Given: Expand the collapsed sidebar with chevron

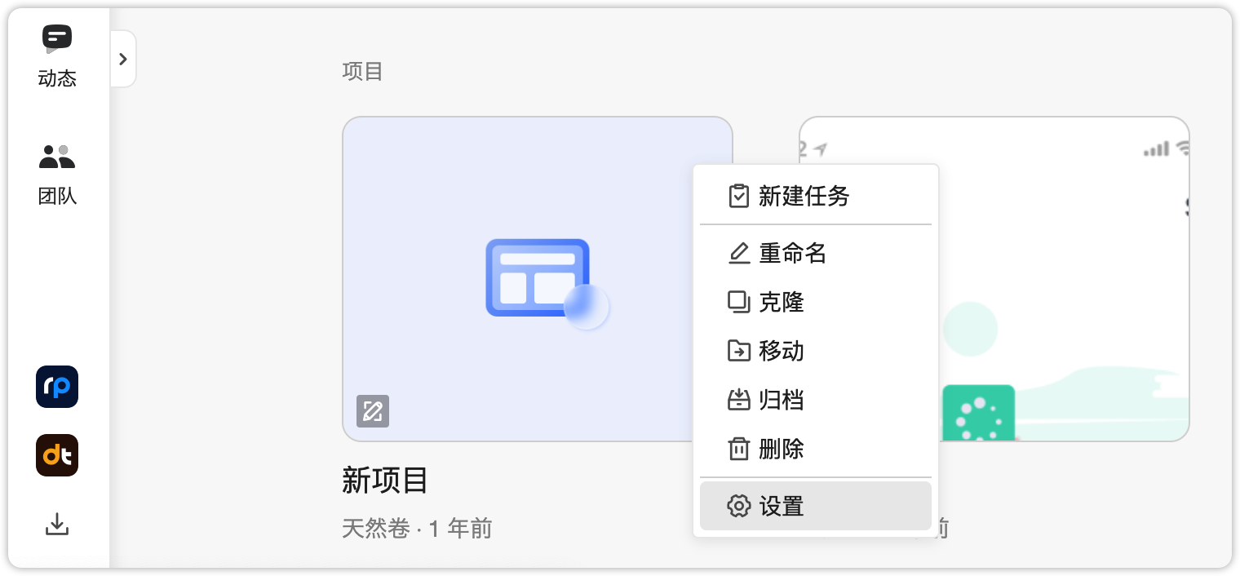Looking at the screenshot, I should point(123,59).
